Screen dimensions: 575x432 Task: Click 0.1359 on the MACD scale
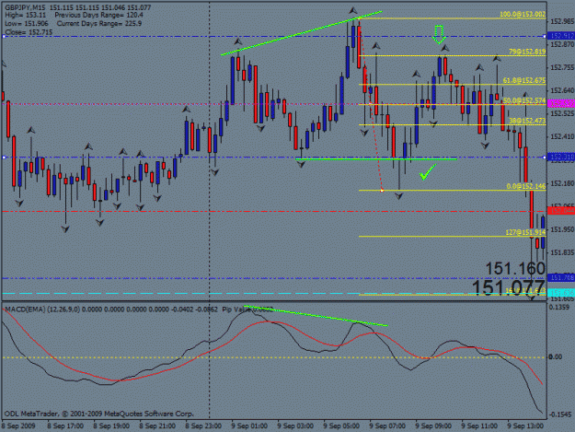(558, 308)
